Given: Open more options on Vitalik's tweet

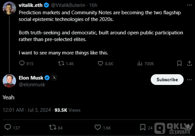Looking at the screenshot, I should (x=189, y=5).
